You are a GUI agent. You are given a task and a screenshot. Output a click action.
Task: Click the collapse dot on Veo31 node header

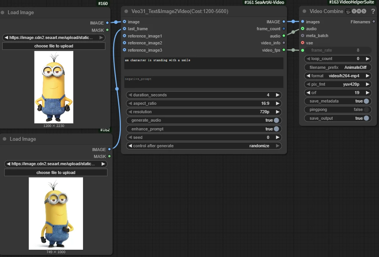pos(126,11)
